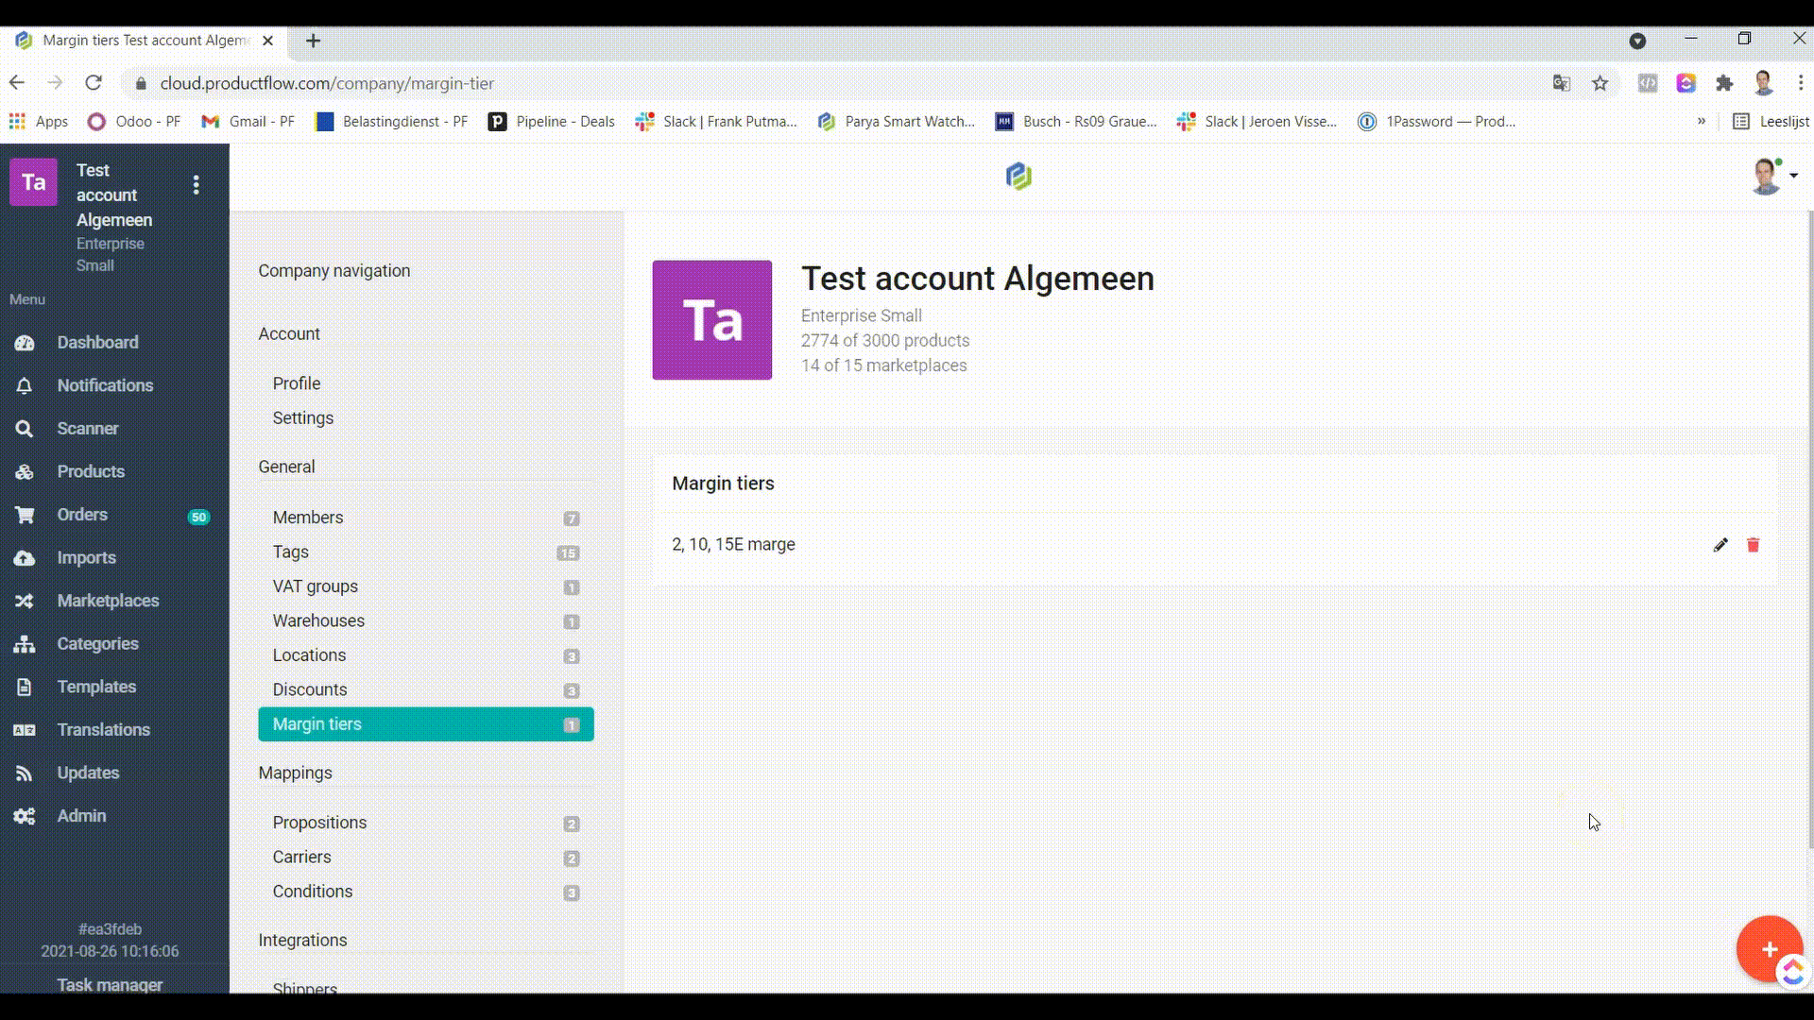1814x1020 pixels.
Task: Open Marketplaces shuffle icon item
Action: tap(25, 601)
